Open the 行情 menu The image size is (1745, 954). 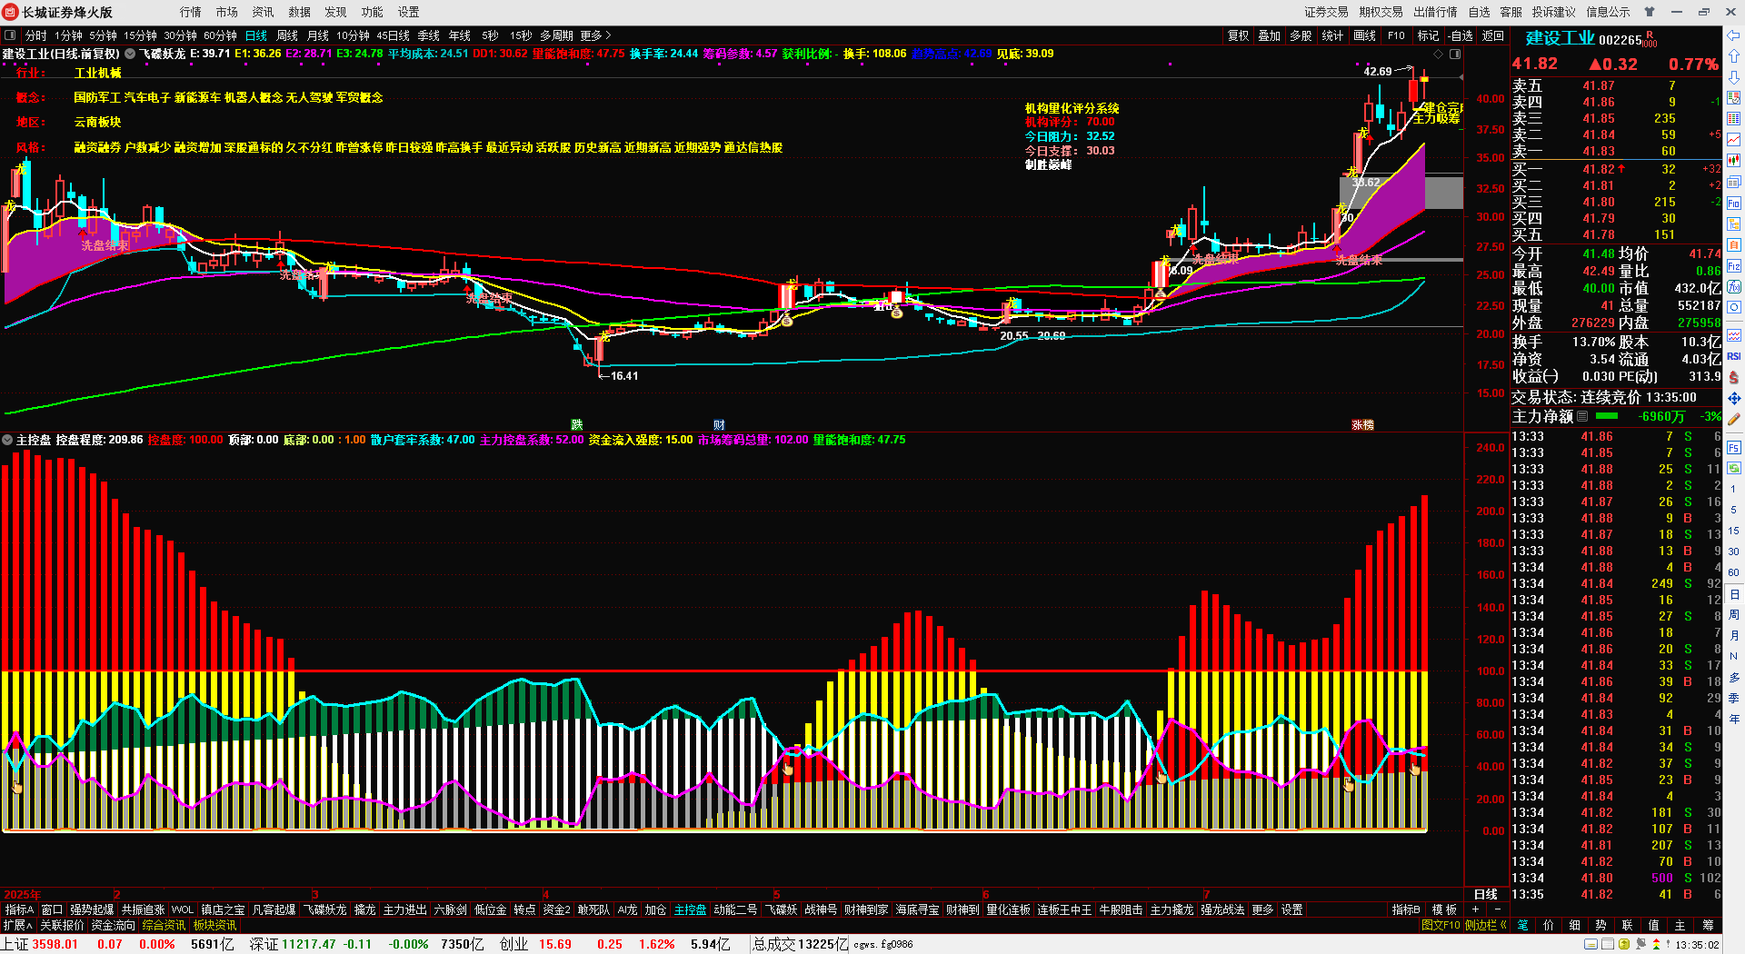pos(191,12)
